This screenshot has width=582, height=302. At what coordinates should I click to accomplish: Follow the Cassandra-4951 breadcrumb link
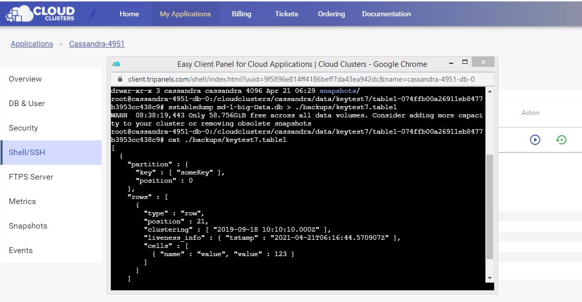[97, 44]
